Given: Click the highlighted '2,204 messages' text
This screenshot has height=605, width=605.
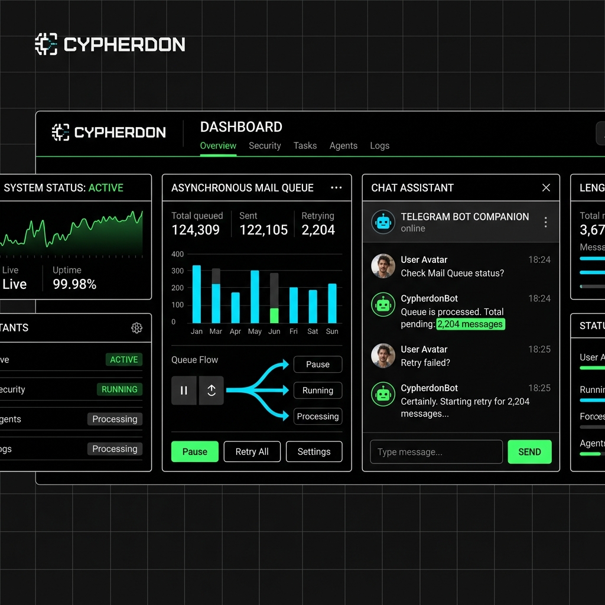Looking at the screenshot, I should coord(470,324).
